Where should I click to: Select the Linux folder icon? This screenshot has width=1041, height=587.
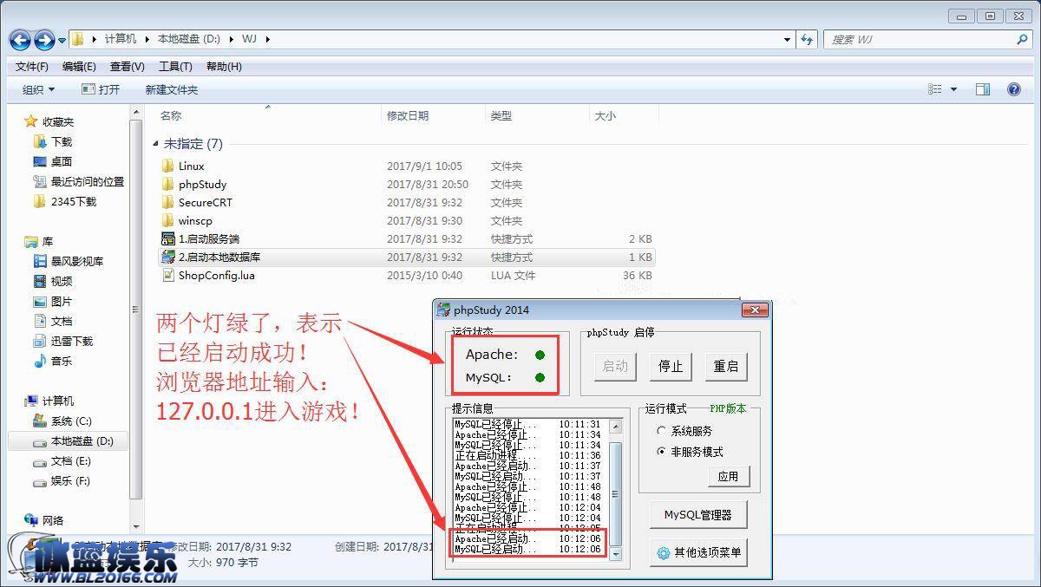[168, 166]
